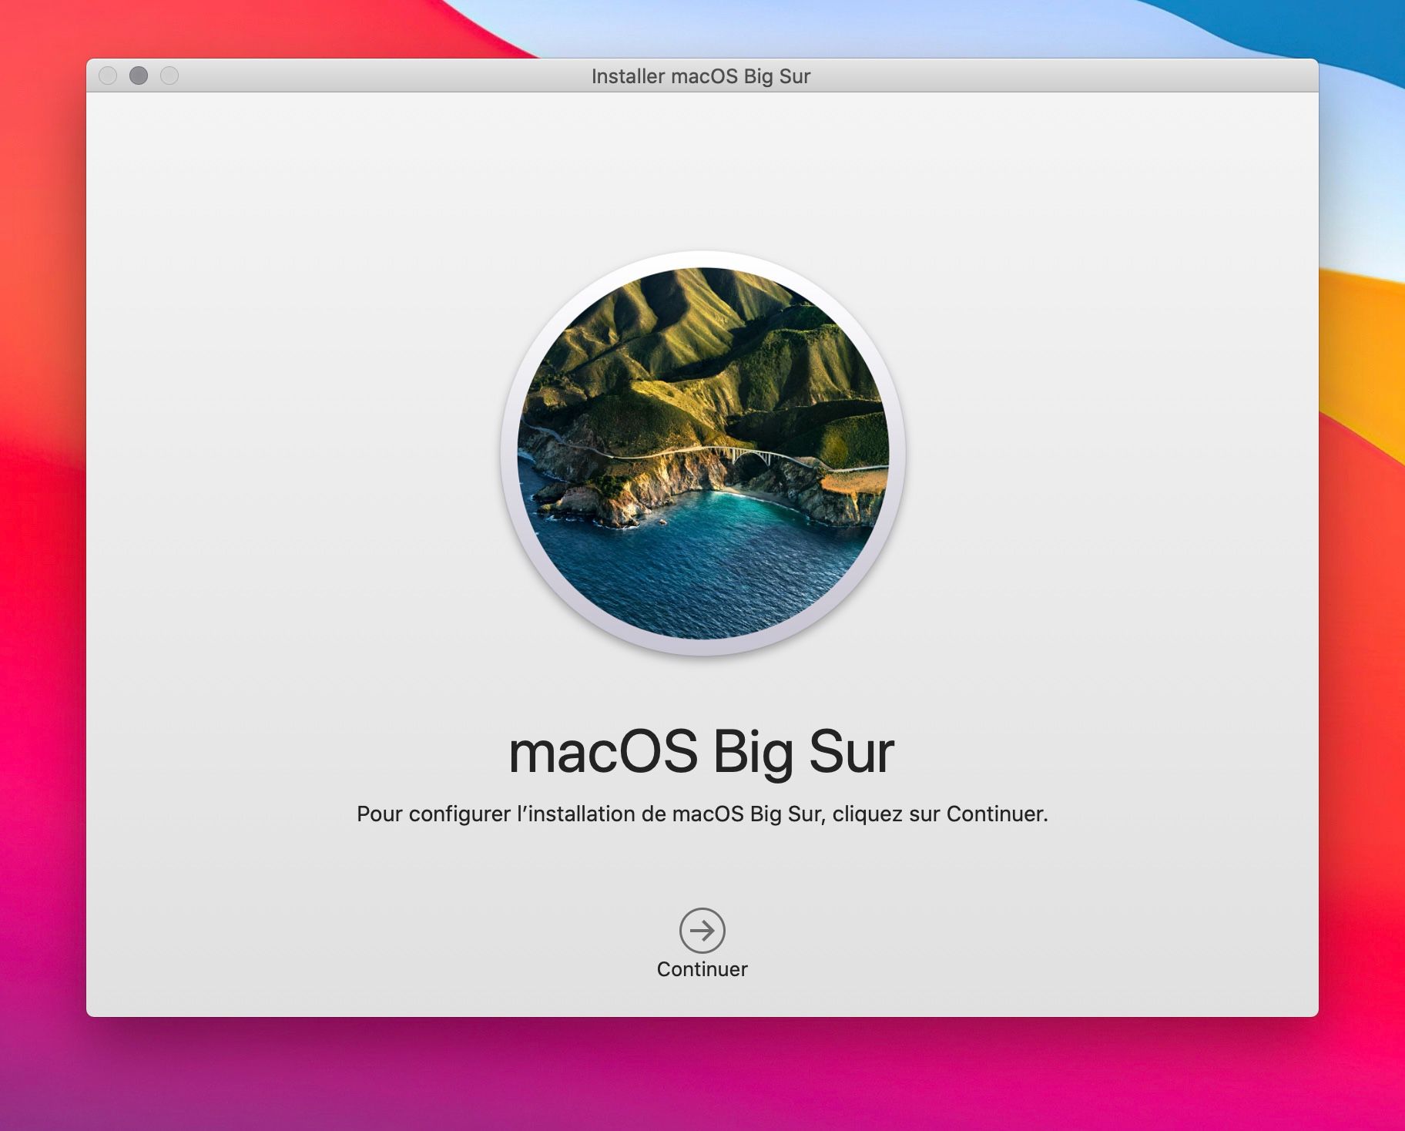Minimize the installer window using the middle button
1405x1131 pixels.
pos(139,76)
